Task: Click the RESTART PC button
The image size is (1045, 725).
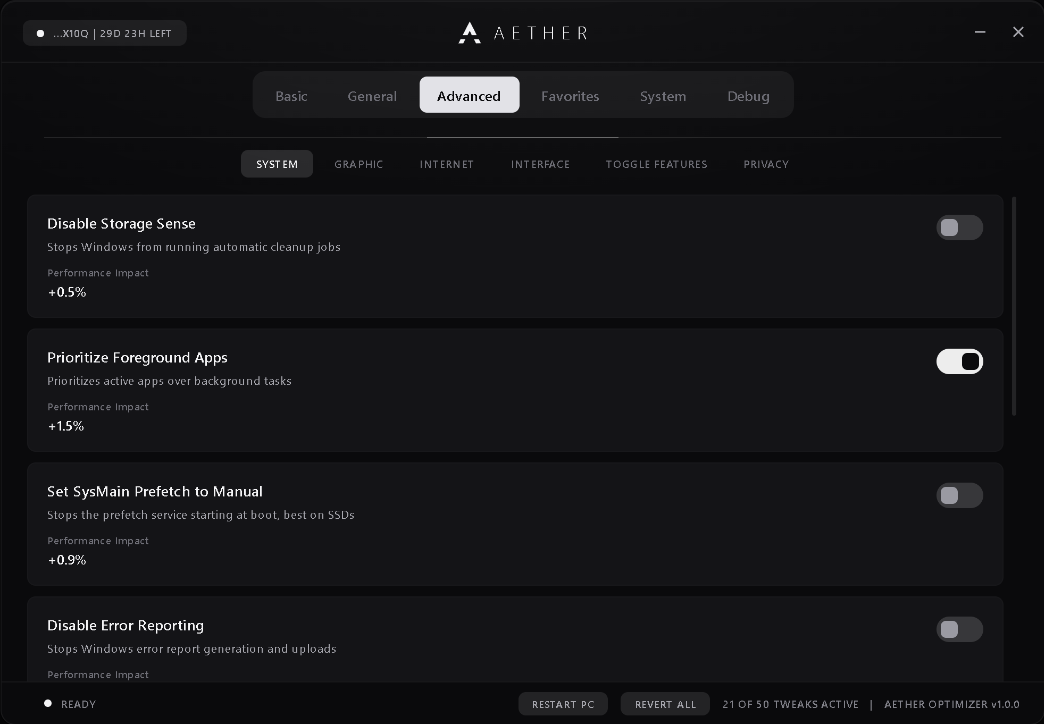Action: point(563,704)
